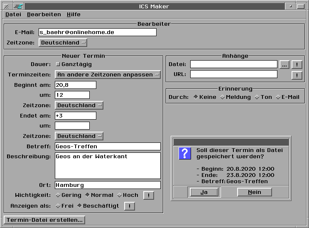
Task: Enable the Ganztägig checkbox
Action: (x=58, y=64)
